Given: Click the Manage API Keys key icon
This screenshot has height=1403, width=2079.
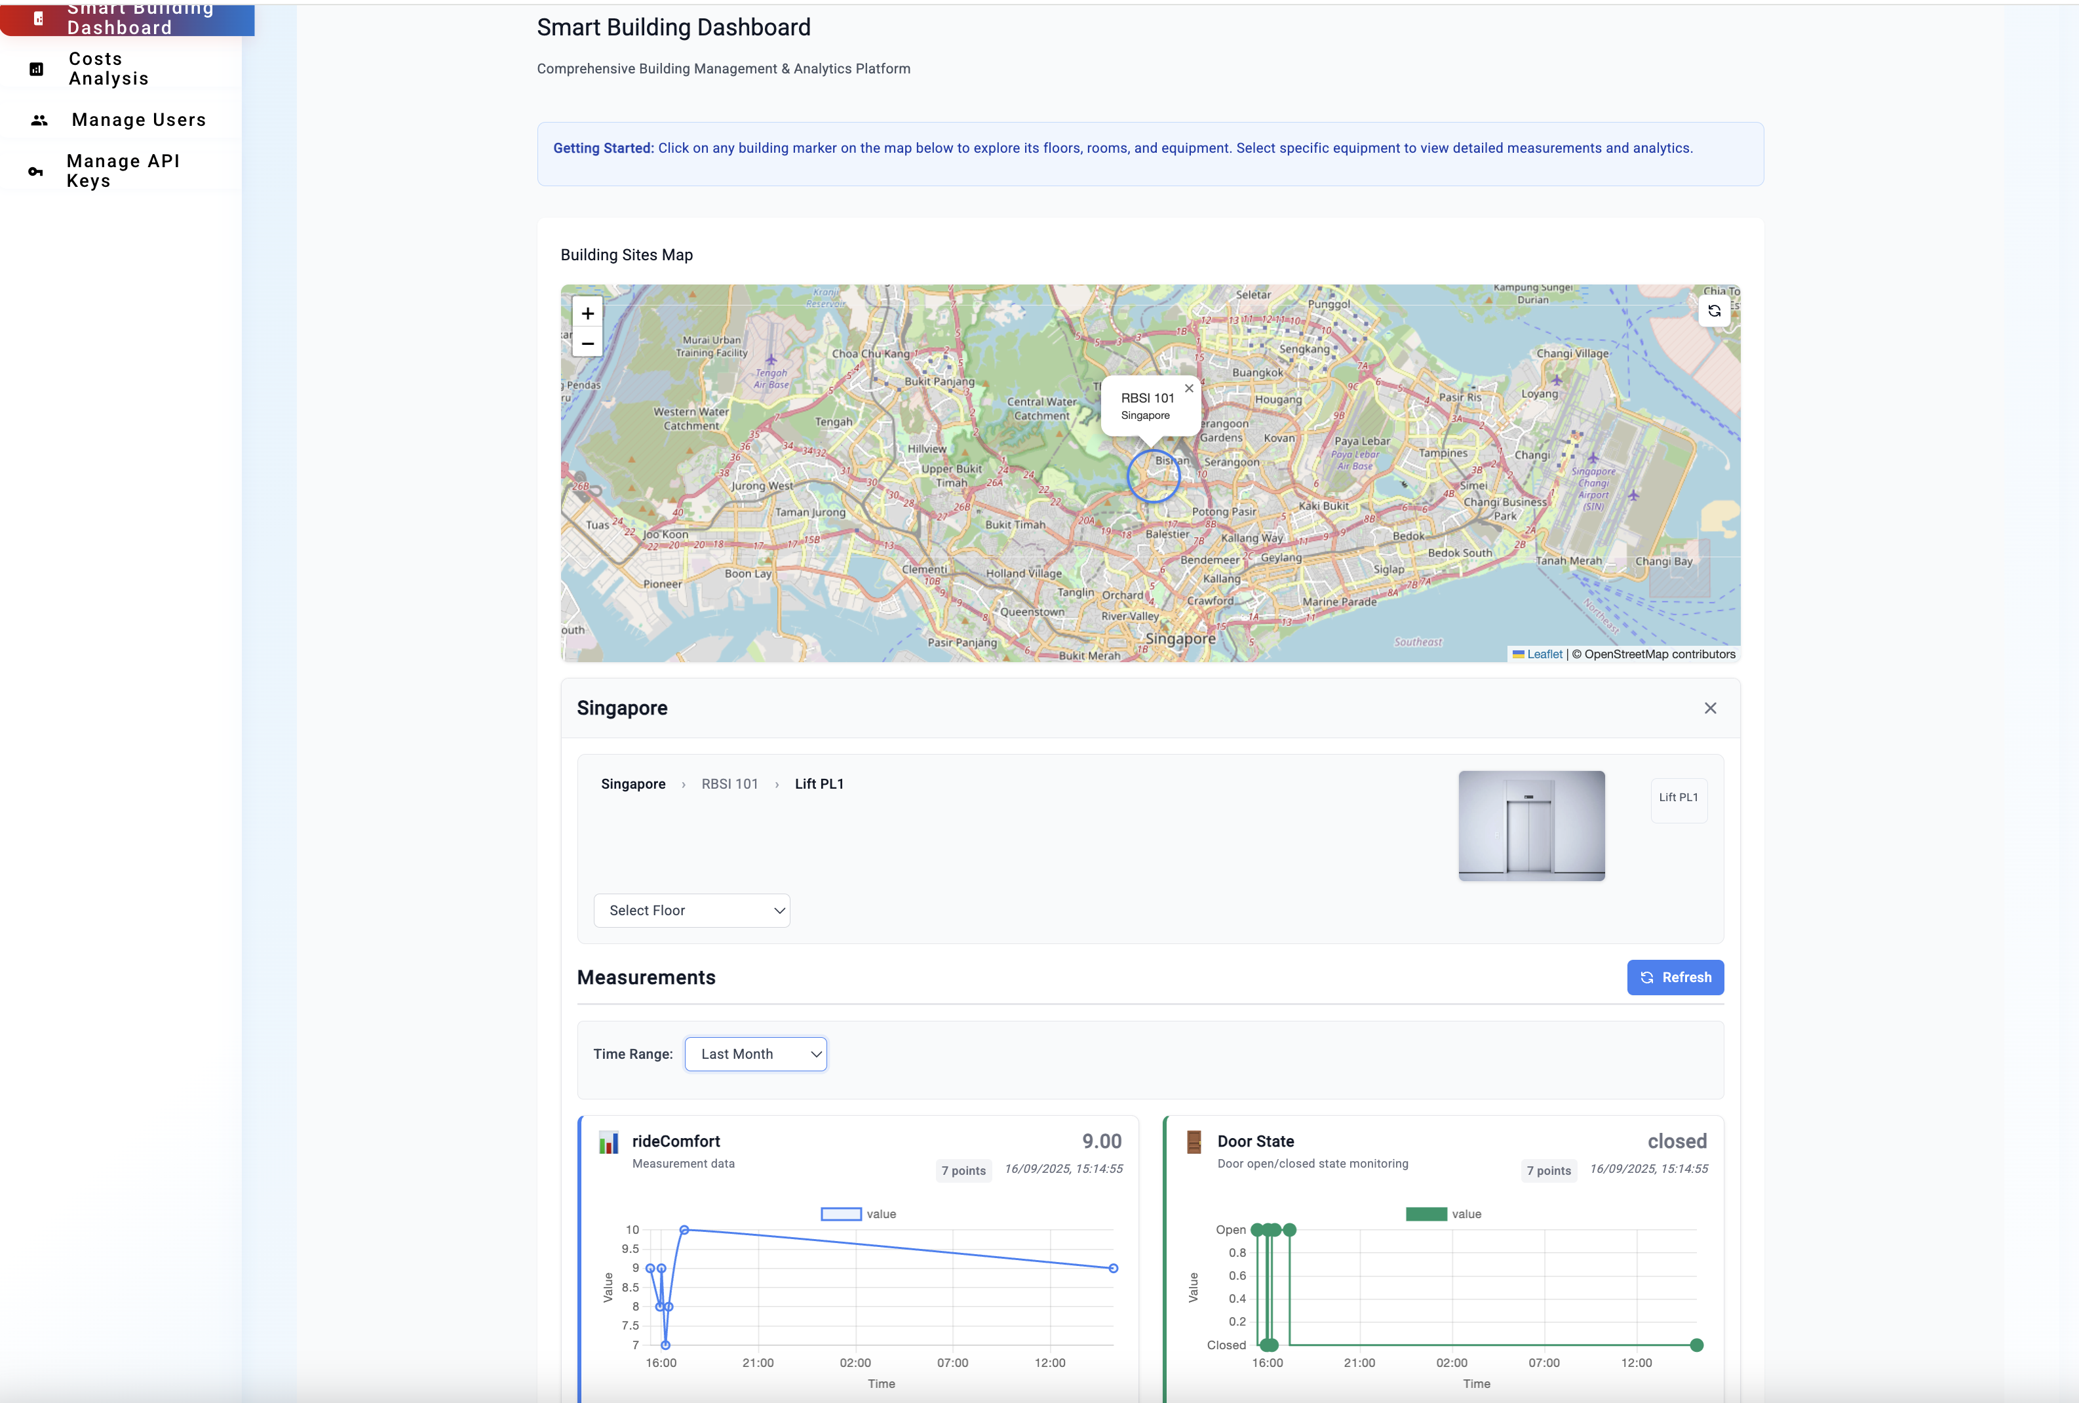Looking at the screenshot, I should pyautogui.click(x=36, y=172).
